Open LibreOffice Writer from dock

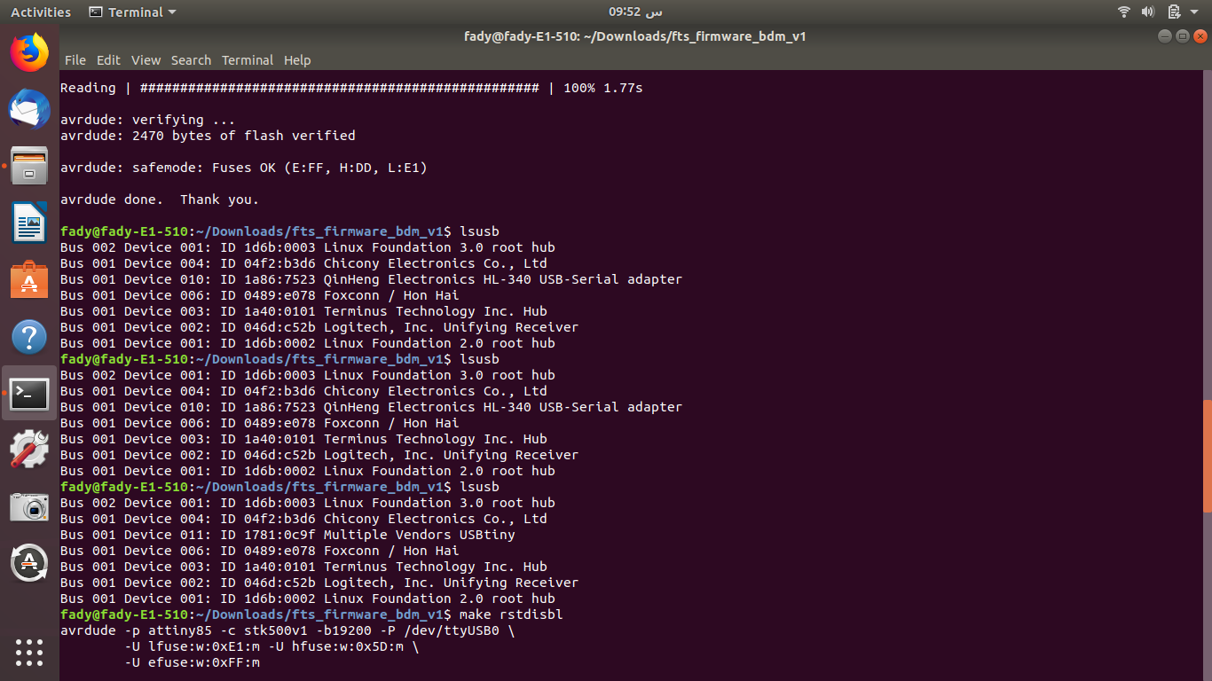pos(29,223)
